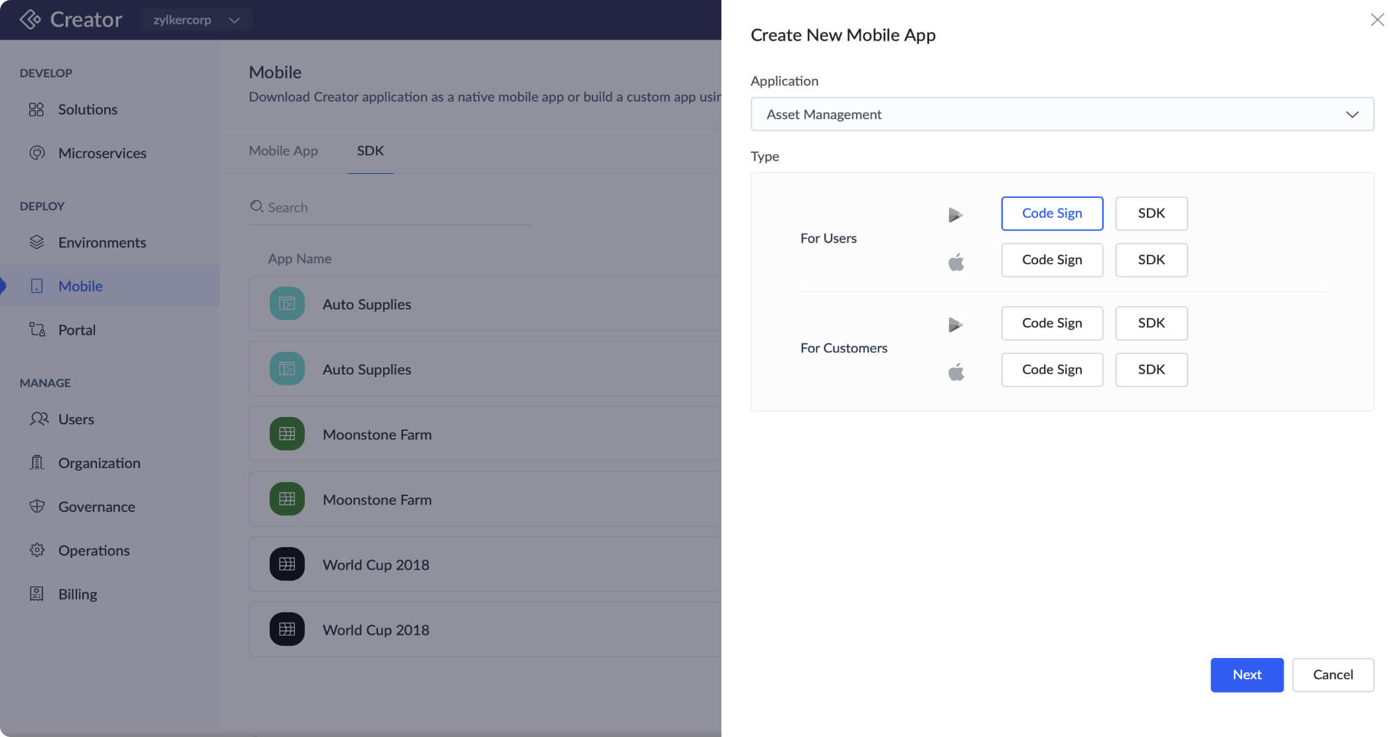Open the Application dropdown showing Asset Management
Viewport: 1400px width, 737px height.
[1061, 114]
